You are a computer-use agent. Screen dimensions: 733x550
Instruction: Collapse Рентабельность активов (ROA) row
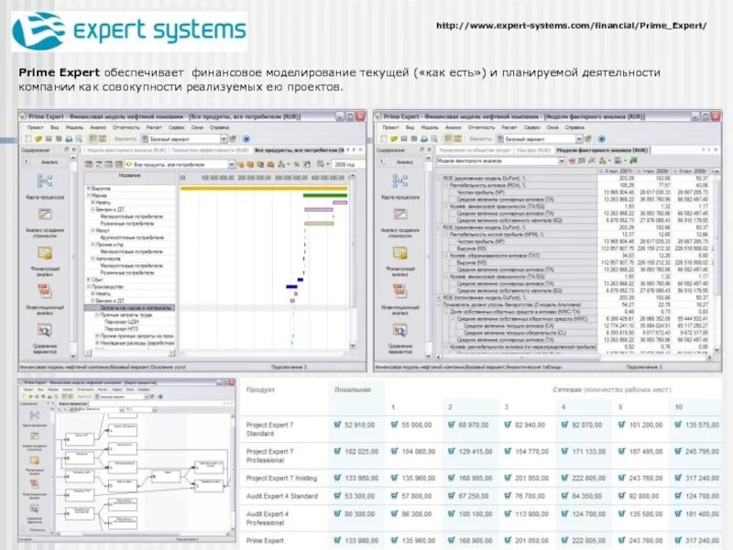[446, 185]
